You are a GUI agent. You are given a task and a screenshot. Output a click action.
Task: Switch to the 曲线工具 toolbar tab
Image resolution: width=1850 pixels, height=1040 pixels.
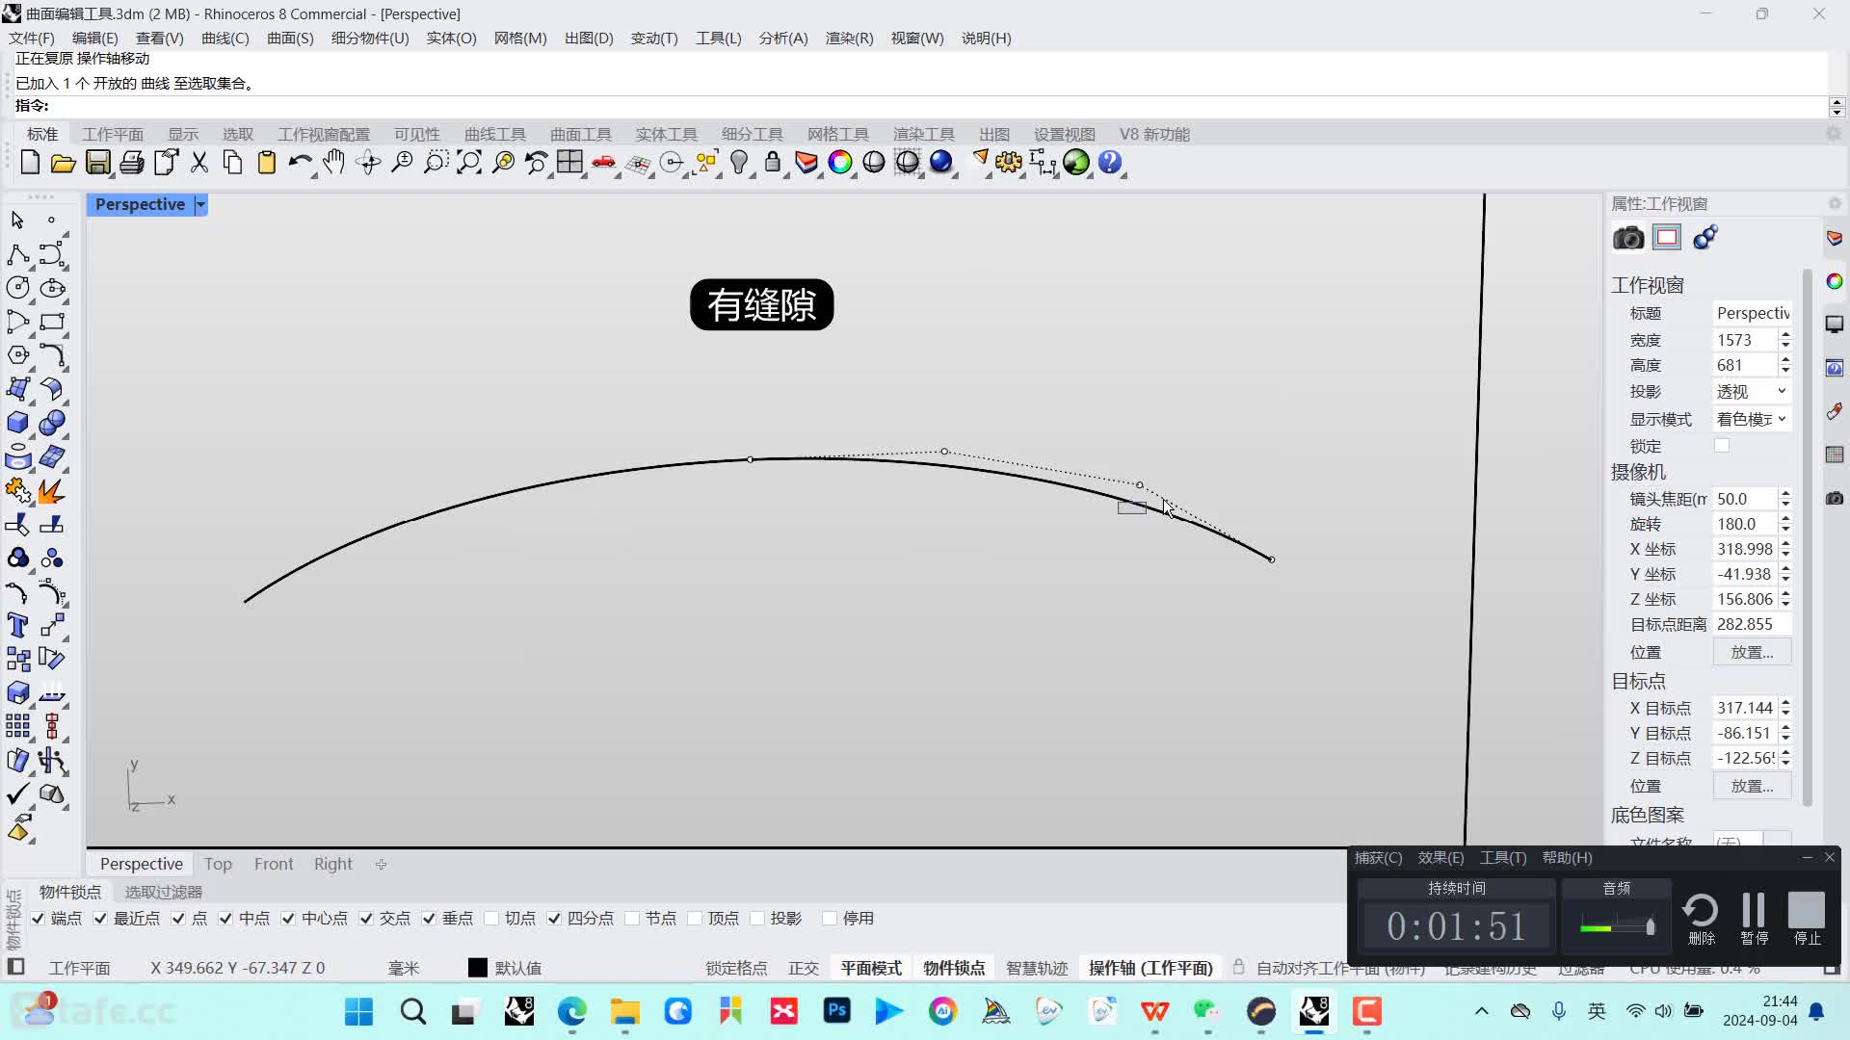pos(495,135)
